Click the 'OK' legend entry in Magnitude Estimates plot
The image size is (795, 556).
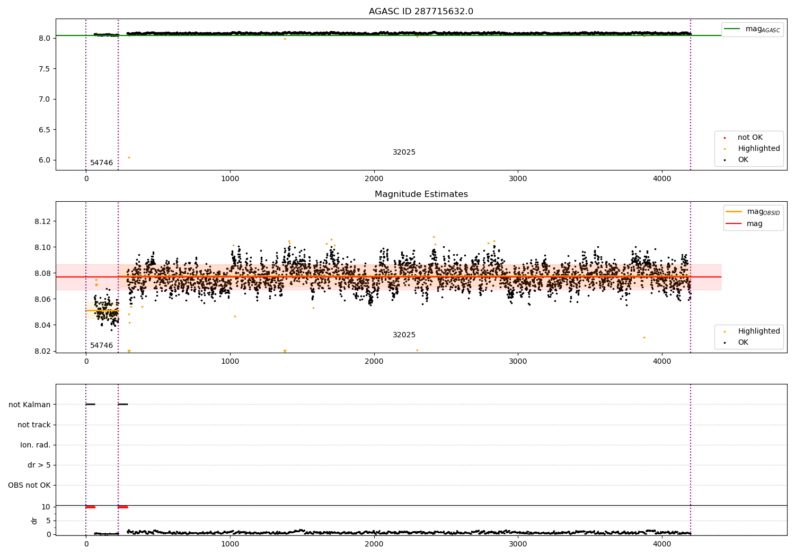pyautogui.click(x=743, y=343)
